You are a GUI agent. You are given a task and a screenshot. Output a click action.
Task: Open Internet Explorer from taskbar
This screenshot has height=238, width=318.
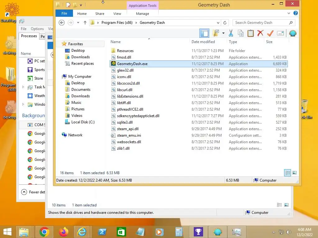coord(82,232)
